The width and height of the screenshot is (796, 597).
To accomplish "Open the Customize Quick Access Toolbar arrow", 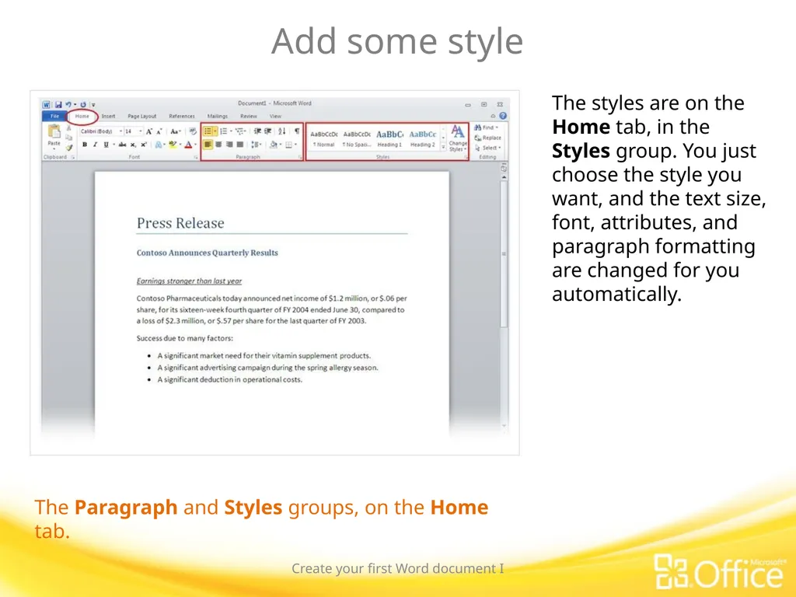I will 93,105.
